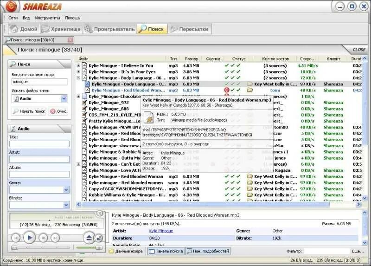Click the player playlist icon beside Eject

(99, 238)
